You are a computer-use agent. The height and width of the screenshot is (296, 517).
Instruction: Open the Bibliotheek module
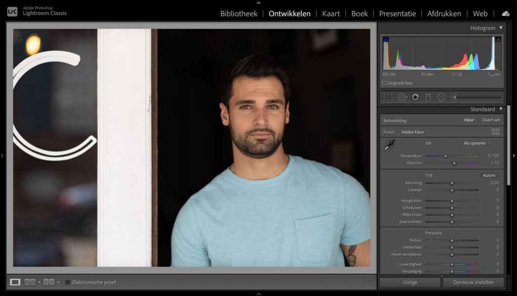239,14
